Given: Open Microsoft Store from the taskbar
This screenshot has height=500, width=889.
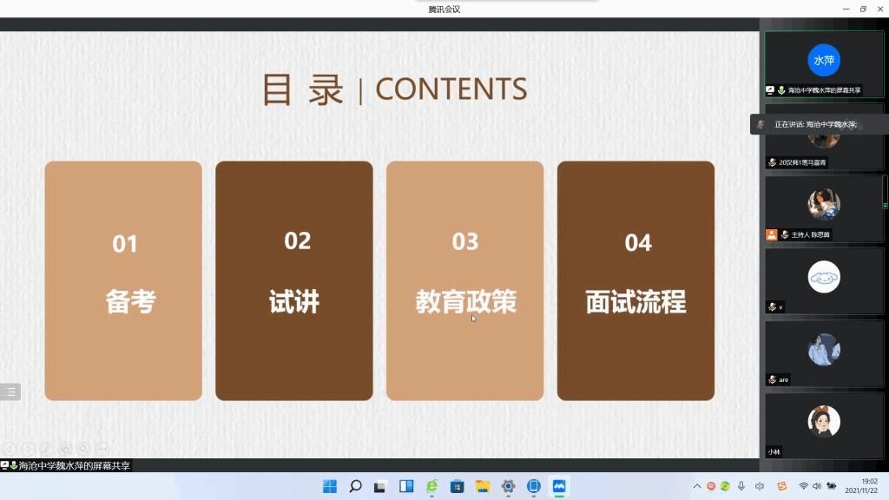Looking at the screenshot, I should click(x=458, y=486).
